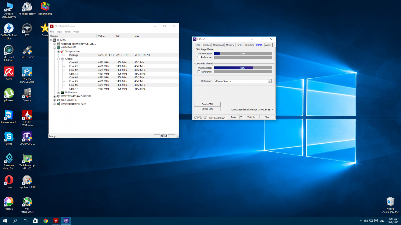Open HWMonitor Help menu
401x225 pixels.
tap(76, 32)
